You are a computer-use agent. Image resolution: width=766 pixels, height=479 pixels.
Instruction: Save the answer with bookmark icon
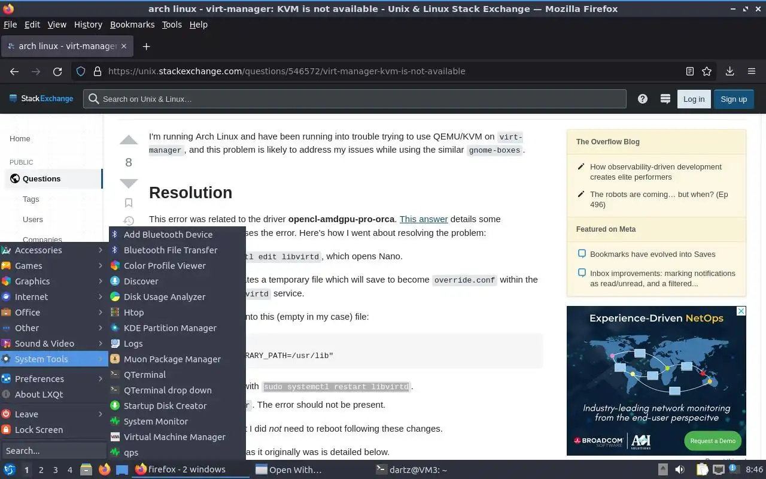point(129,203)
